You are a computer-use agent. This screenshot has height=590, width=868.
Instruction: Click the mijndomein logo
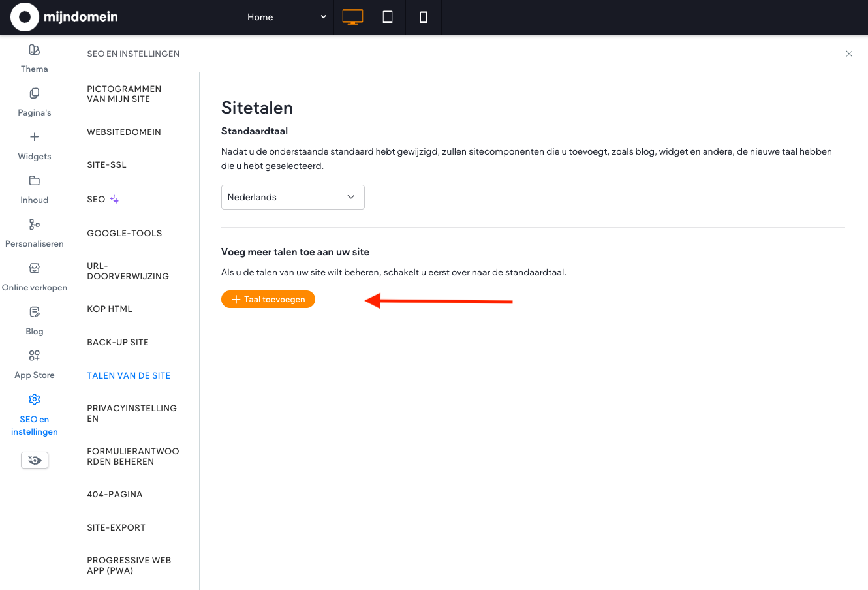click(65, 17)
